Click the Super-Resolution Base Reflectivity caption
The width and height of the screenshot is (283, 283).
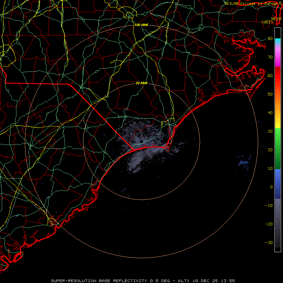pos(143,281)
